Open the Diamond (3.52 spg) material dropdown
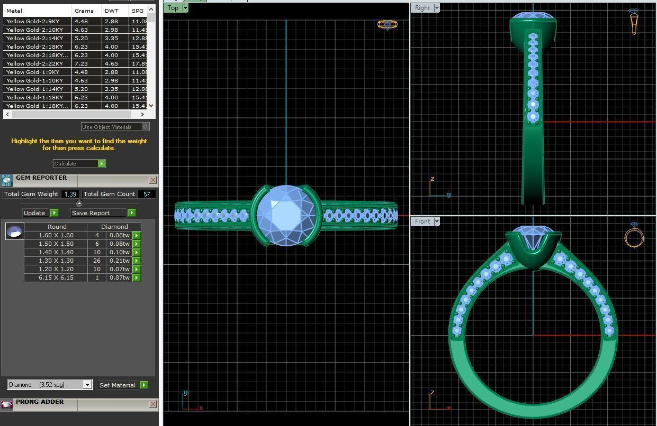The width and height of the screenshot is (657, 426). 87,385
